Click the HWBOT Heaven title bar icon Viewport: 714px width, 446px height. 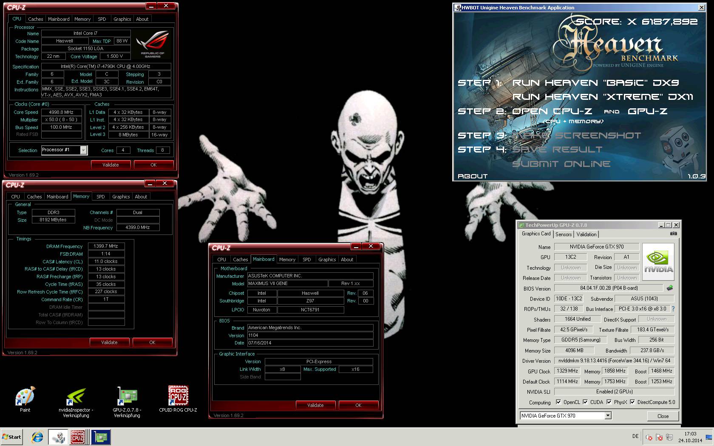(458, 8)
